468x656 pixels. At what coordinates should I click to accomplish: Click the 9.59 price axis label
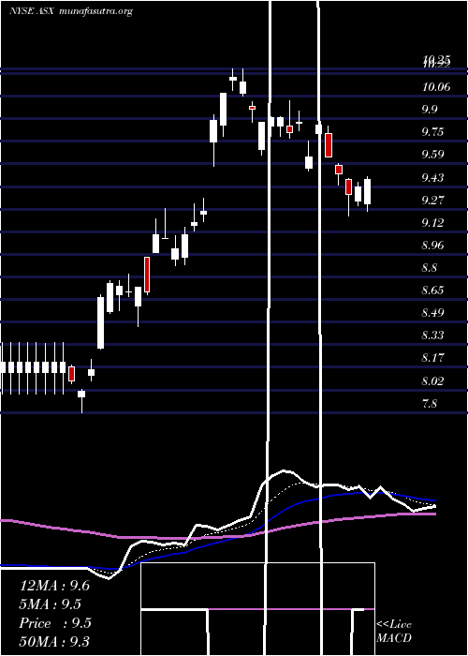pyautogui.click(x=432, y=155)
